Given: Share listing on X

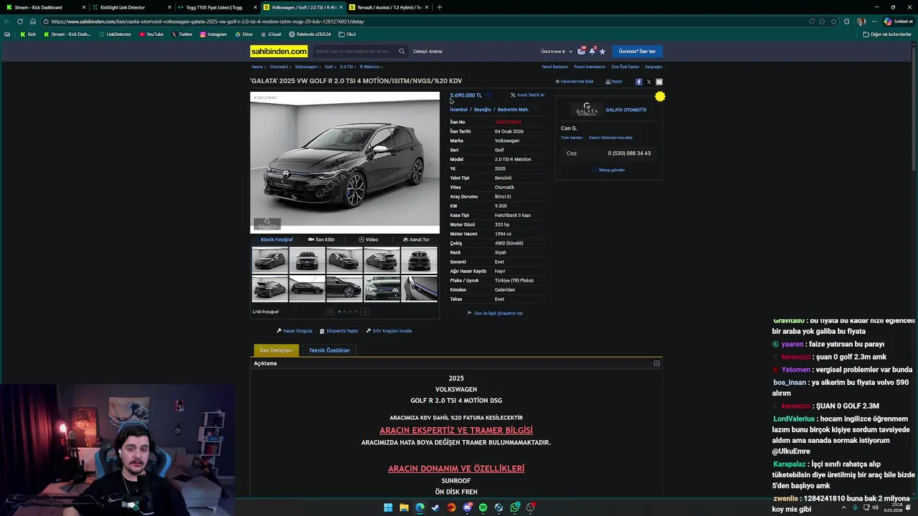Looking at the screenshot, I should tap(649, 82).
